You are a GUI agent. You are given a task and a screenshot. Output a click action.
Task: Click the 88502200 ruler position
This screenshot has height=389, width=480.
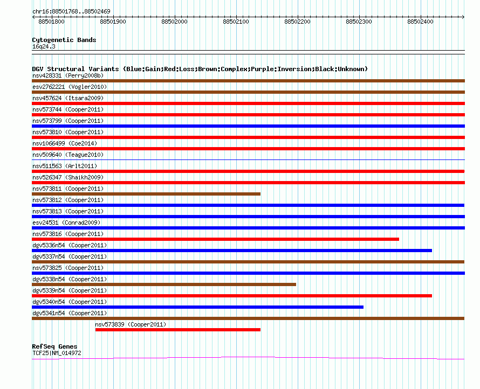coord(297,22)
